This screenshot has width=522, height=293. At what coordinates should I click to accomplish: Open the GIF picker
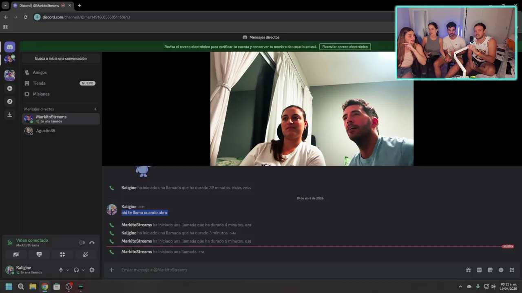(479, 270)
